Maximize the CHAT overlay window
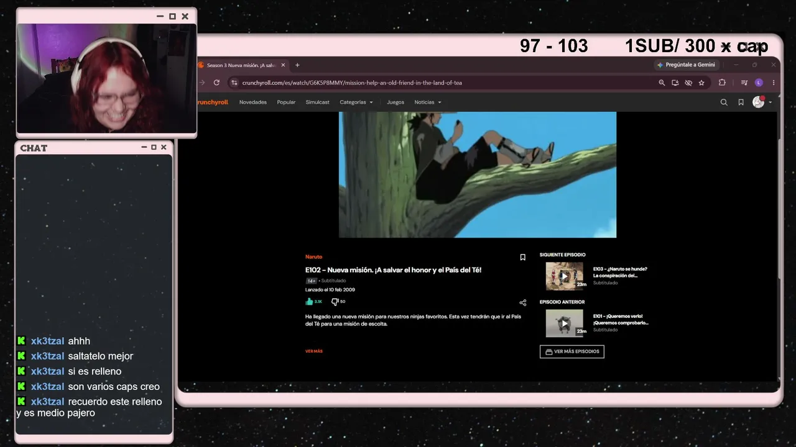The image size is (796, 447). pos(154,147)
